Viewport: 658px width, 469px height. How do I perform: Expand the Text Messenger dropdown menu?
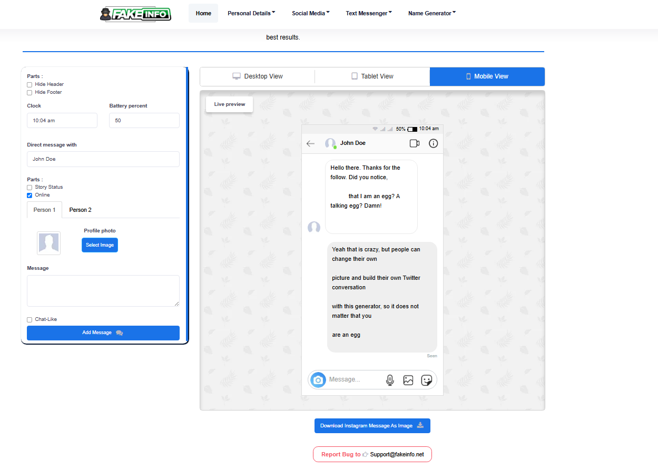(x=369, y=13)
